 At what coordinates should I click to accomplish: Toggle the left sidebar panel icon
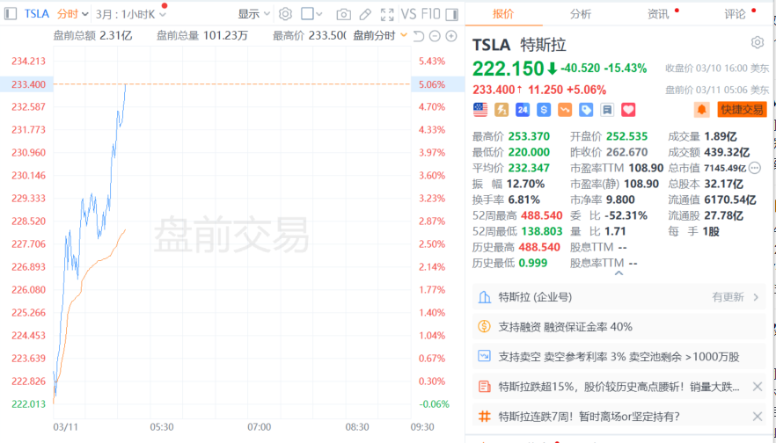(x=11, y=14)
